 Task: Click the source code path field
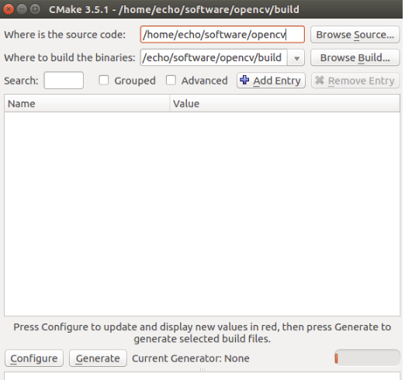pos(223,34)
